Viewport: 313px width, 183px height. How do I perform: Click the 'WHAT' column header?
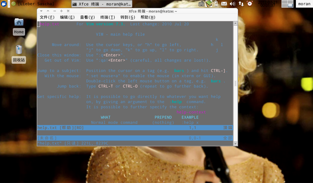point(105,117)
